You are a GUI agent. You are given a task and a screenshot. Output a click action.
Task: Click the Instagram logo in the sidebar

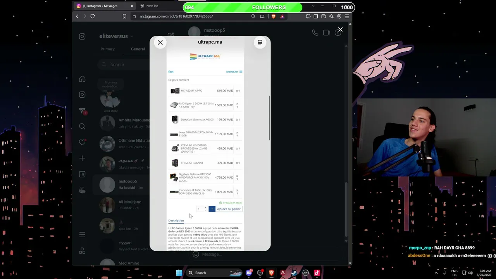click(x=82, y=36)
